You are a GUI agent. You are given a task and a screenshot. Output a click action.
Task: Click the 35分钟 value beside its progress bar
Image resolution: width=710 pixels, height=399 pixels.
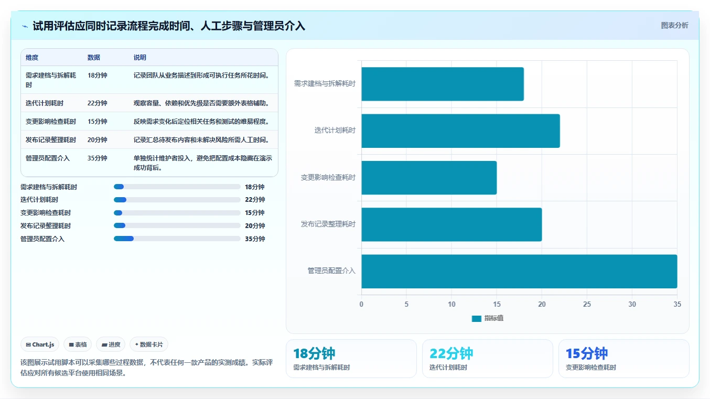(x=255, y=239)
